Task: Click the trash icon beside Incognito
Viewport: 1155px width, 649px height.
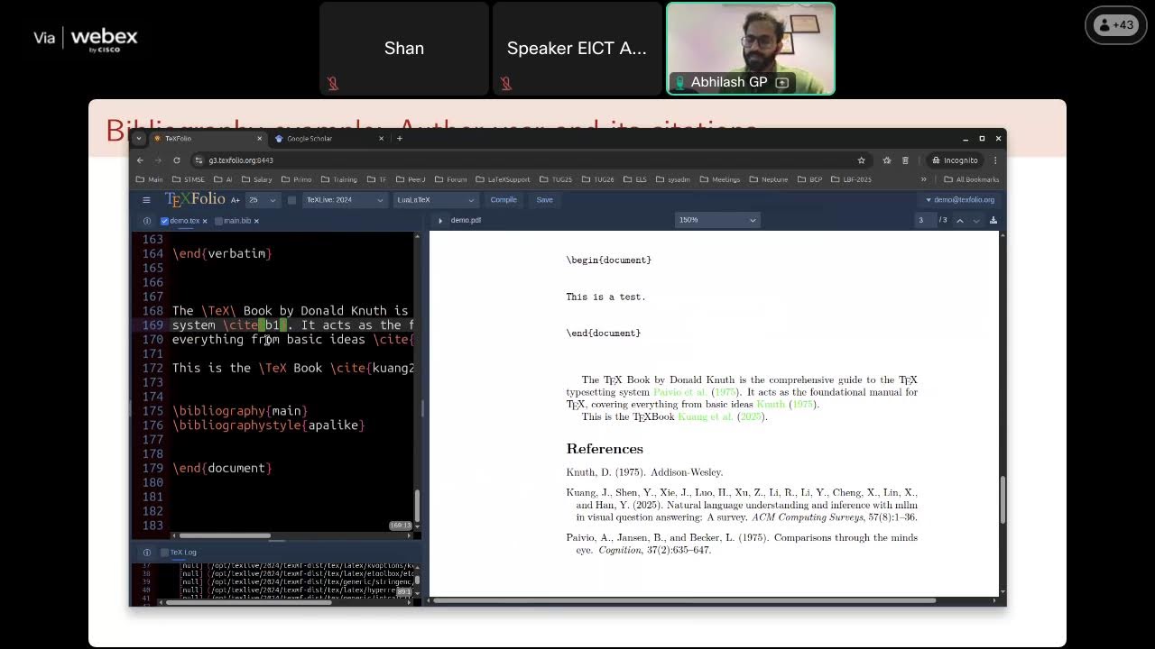Action: pyautogui.click(x=905, y=160)
